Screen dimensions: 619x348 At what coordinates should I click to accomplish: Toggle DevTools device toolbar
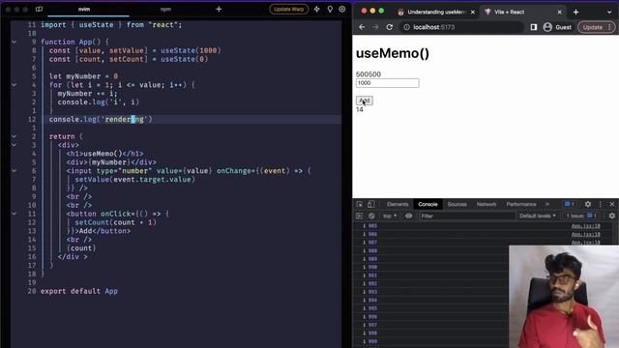(370, 204)
